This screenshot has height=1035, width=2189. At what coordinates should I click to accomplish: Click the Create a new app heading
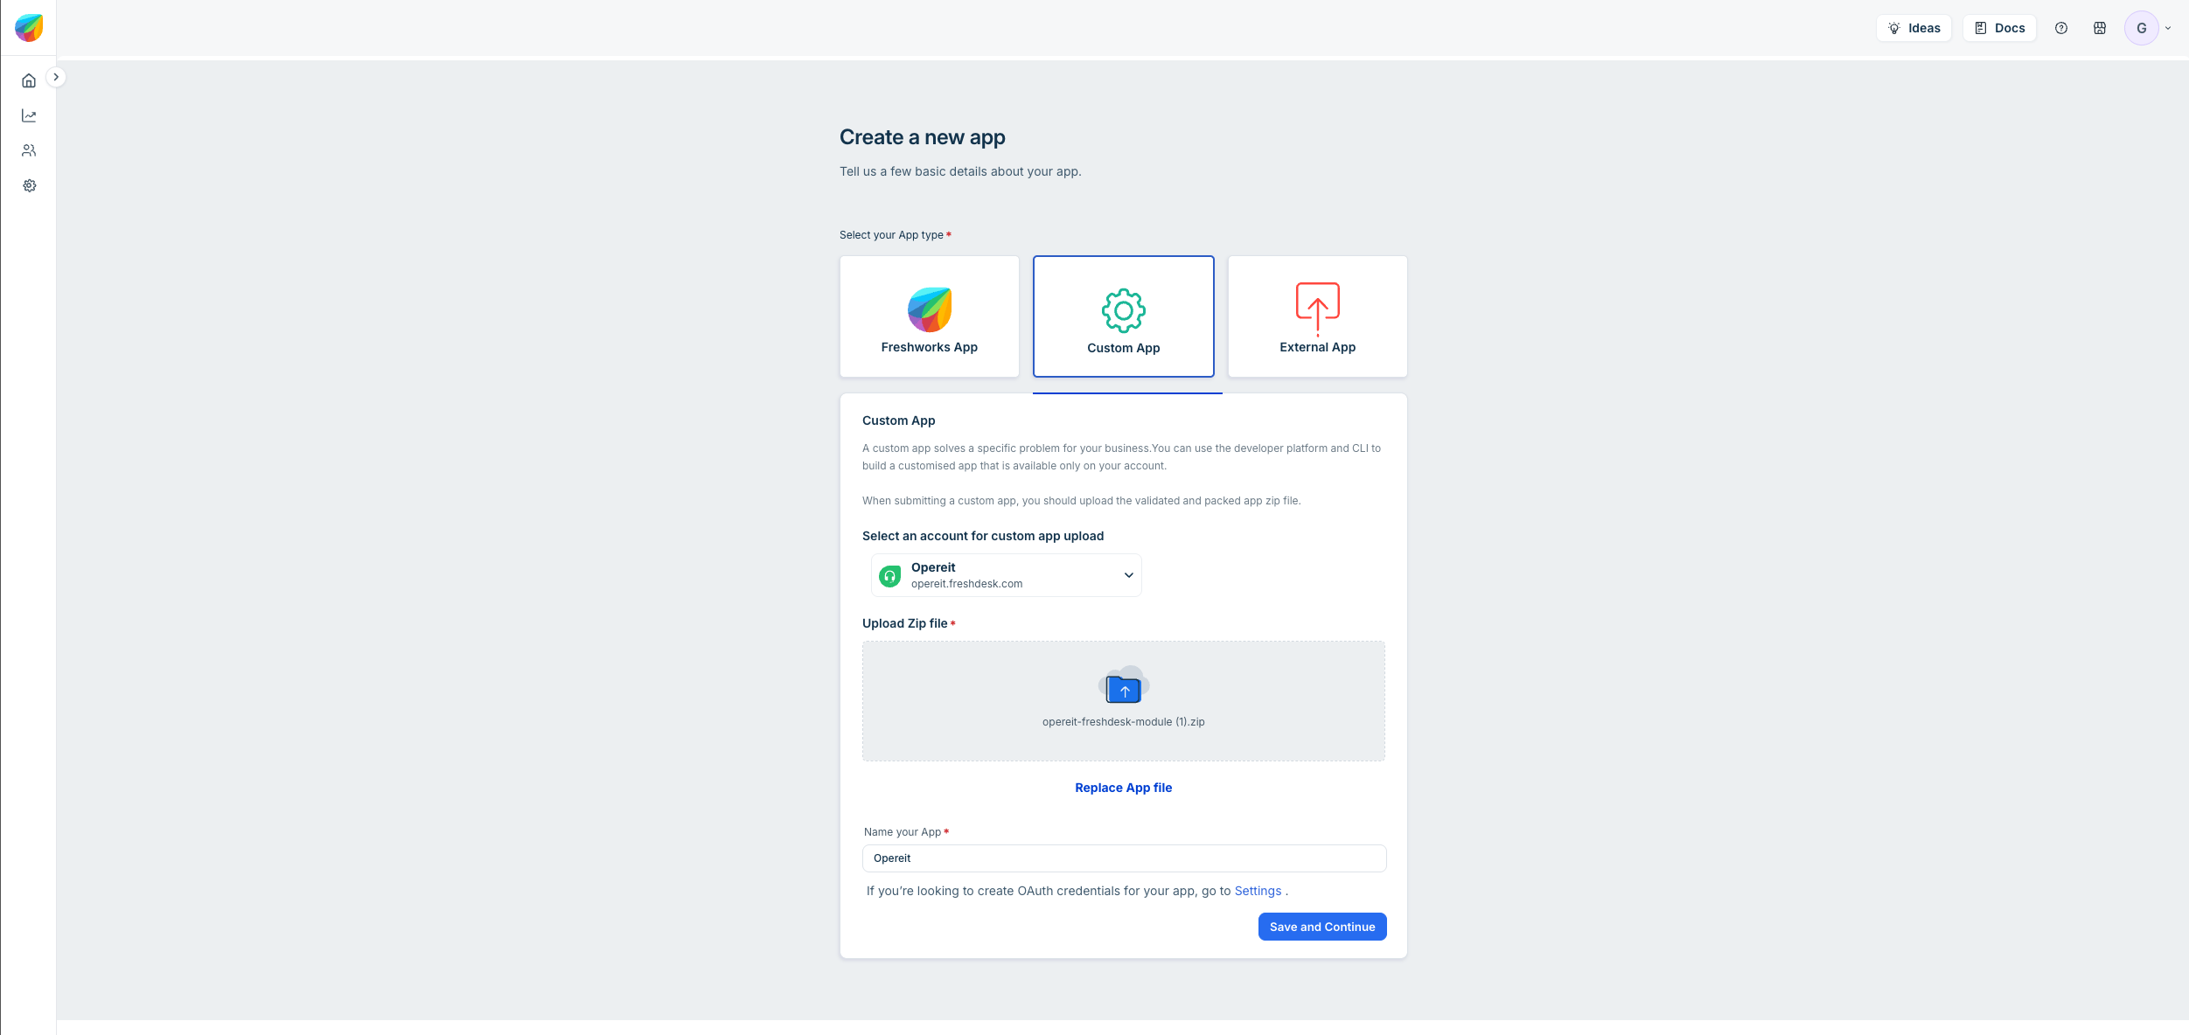pyautogui.click(x=922, y=137)
